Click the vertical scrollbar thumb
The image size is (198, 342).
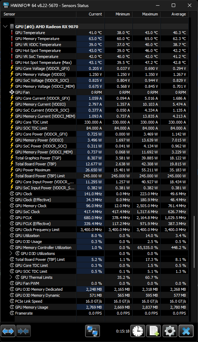pyautogui.click(x=194, y=242)
